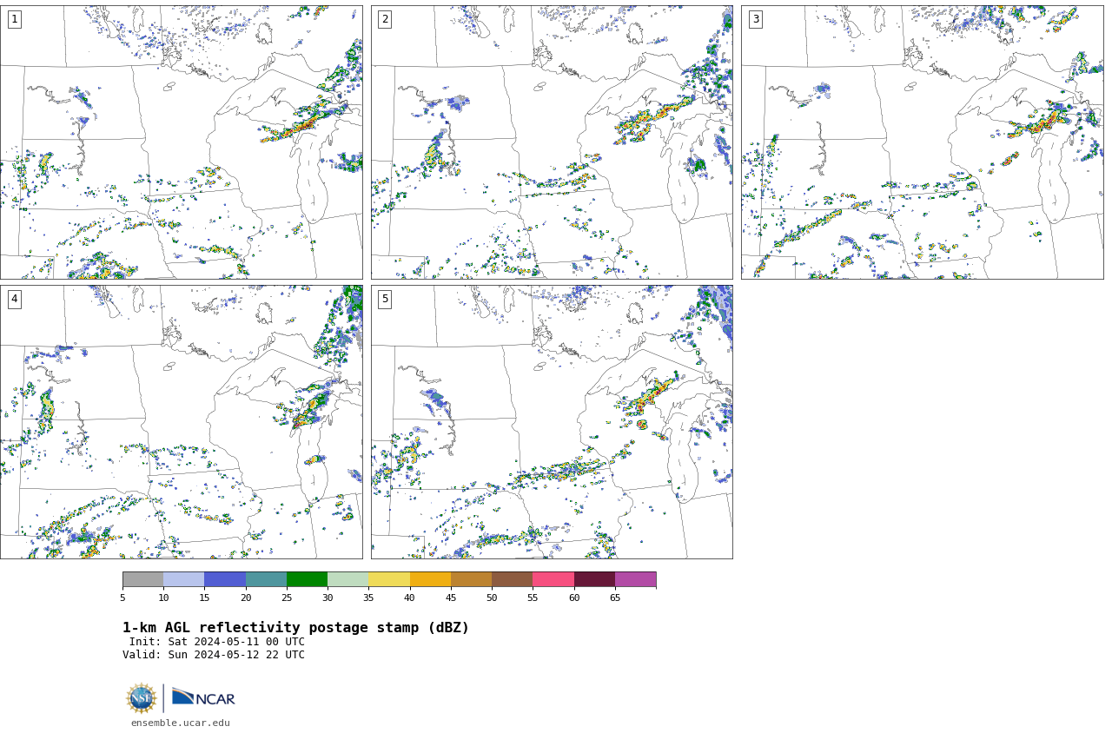Screen dimensions: 1112x733
Task: Open ensemble member 1 reflectivity panel
Action: pos(181,142)
